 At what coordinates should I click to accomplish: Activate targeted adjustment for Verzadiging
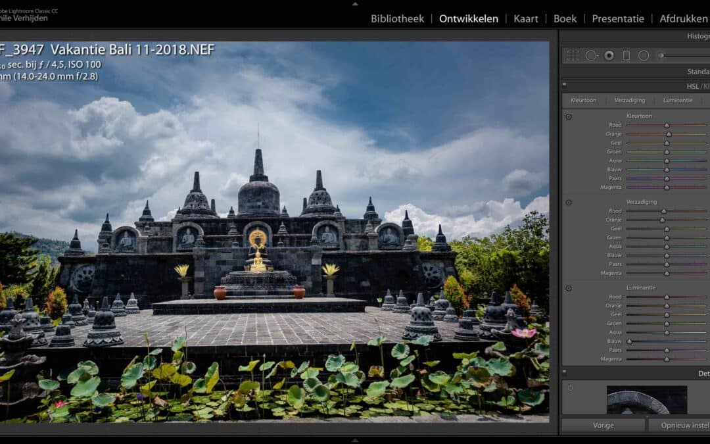569,202
